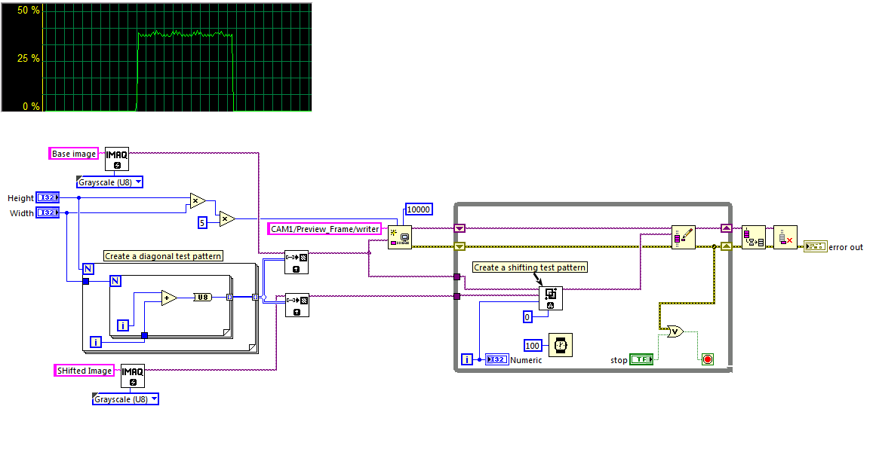The width and height of the screenshot is (876, 452).
Task: Select the SHifted Image string constant
Action: click(x=85, y=371)
